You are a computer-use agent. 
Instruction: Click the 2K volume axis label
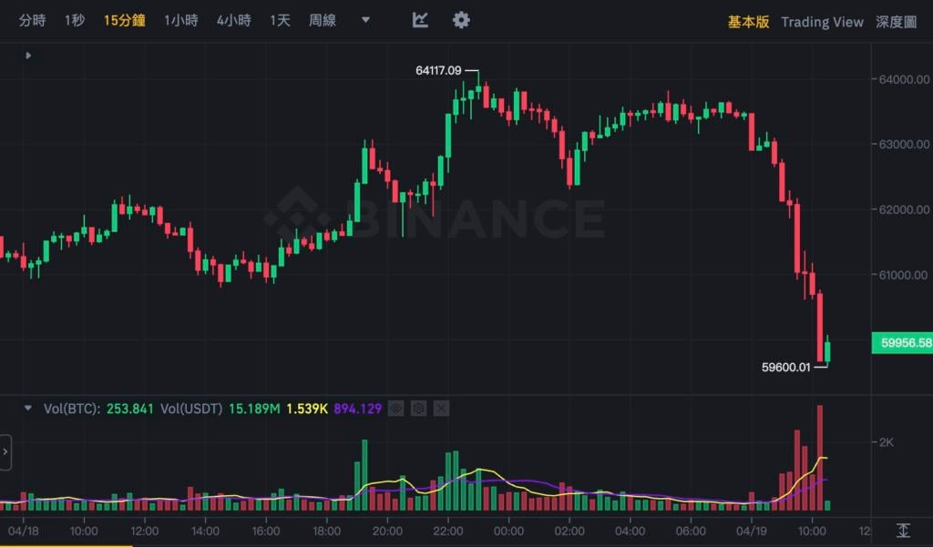click(886, 442)
